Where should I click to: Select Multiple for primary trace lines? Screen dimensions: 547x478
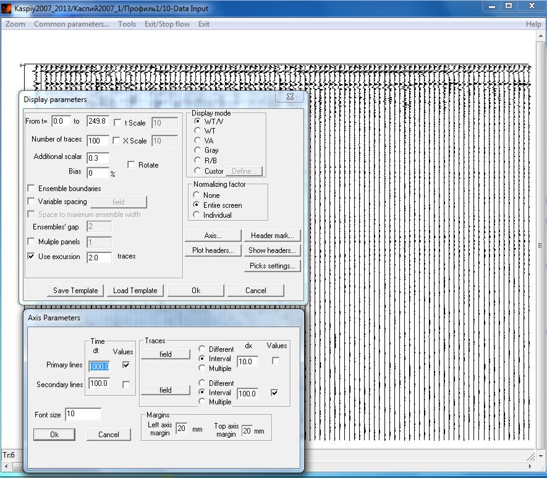(x=201, y=368)
